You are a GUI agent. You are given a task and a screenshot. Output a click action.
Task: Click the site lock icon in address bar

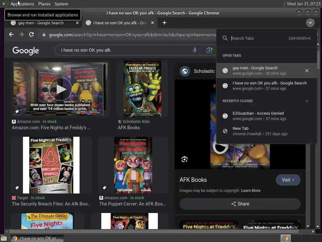tap(44, 35)
